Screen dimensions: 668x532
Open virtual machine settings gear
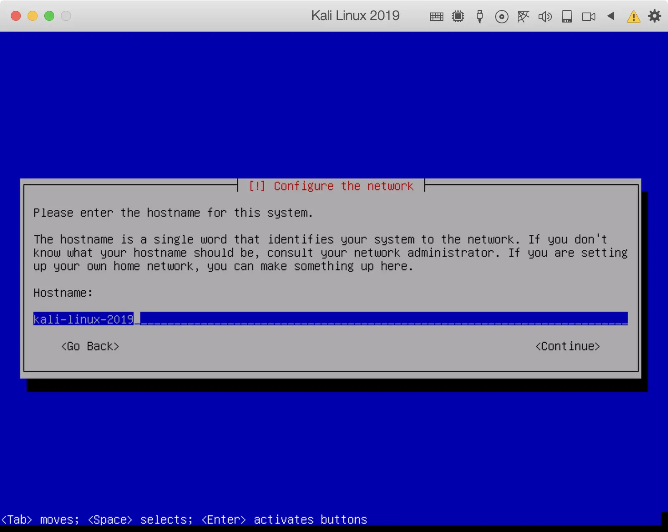pyautogui.click(x=654, y=16)
